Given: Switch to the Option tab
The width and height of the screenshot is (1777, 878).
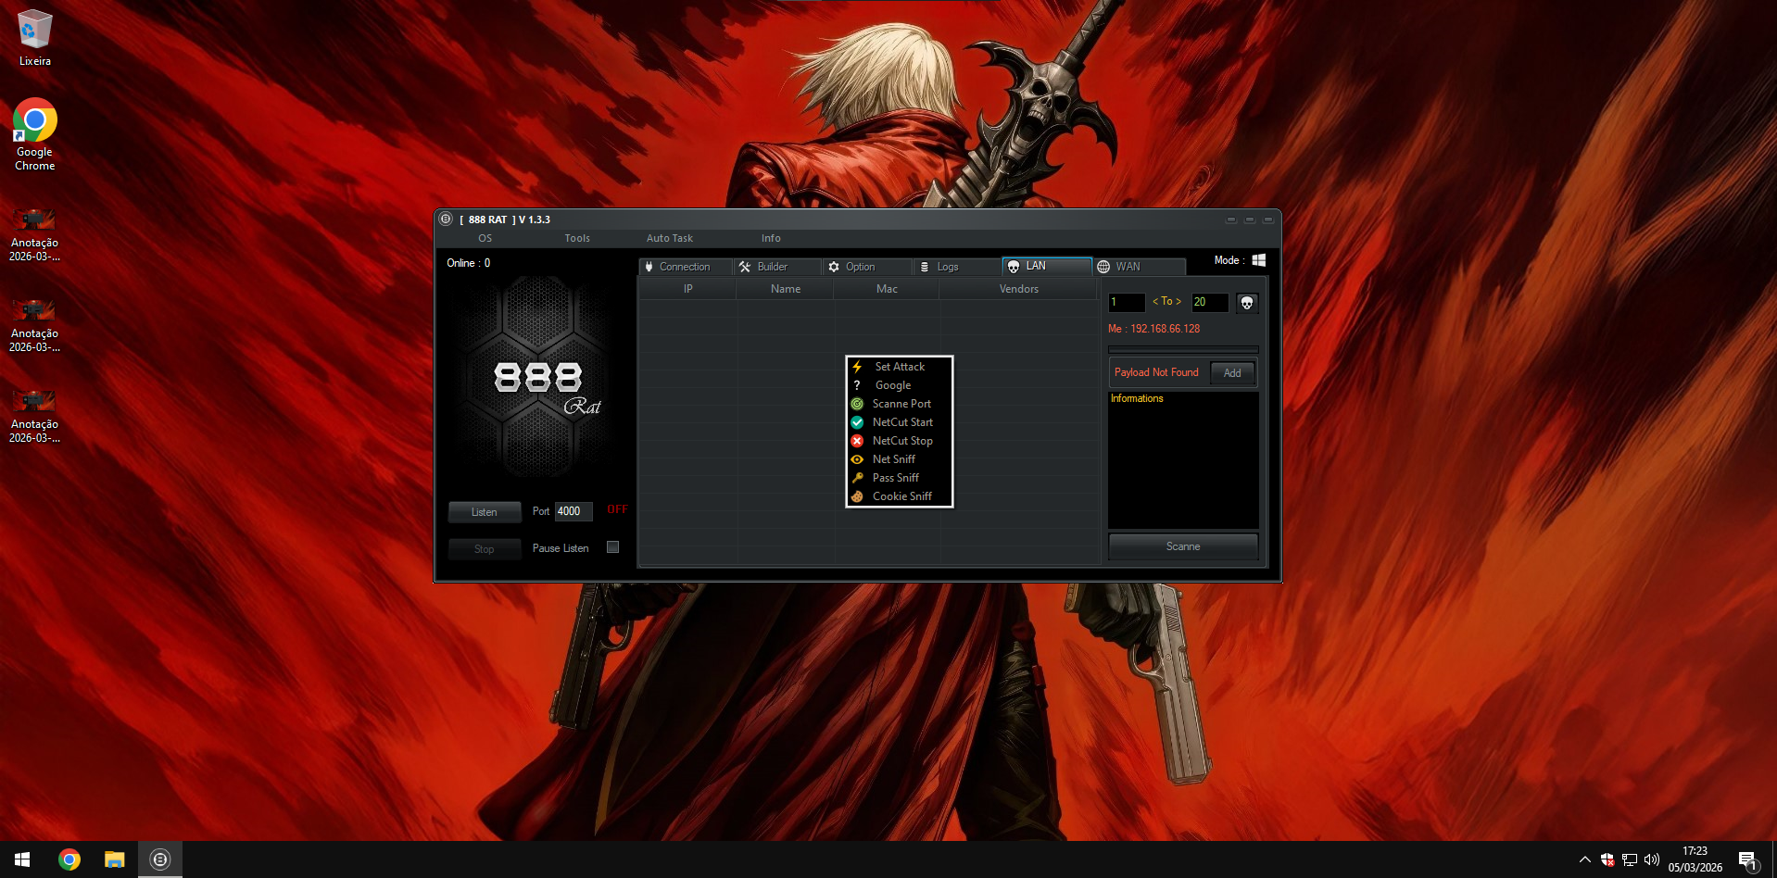Looking at the screenshot, I should click(867, 267).
